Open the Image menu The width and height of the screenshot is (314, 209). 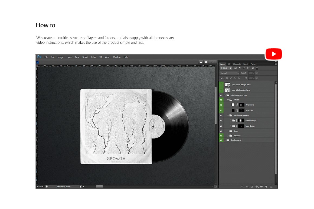(x=60, y=57)
